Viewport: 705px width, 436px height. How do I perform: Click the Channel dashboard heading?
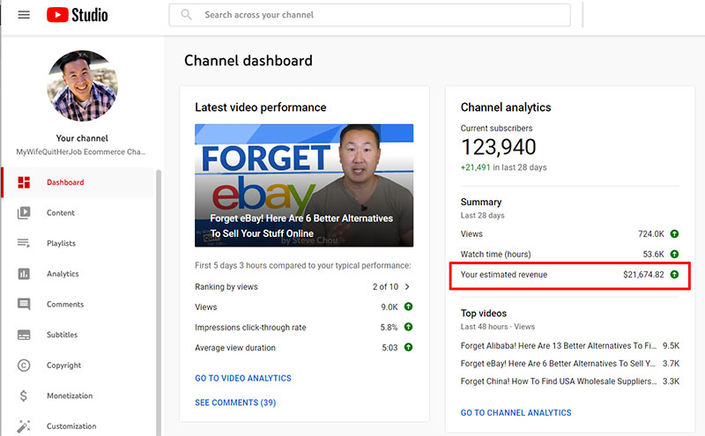[249, 61]
